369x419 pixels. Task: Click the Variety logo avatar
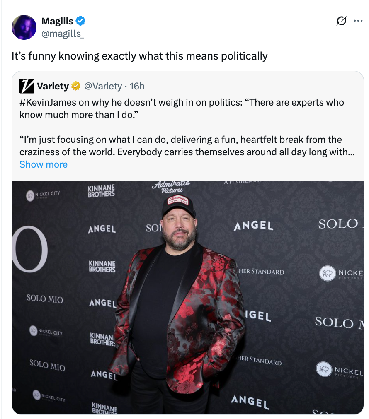point(27,86)
